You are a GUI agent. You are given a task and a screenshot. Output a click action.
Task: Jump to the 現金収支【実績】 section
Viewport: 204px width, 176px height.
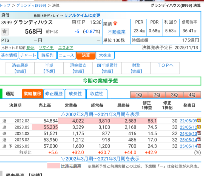[x=78, y=68]
